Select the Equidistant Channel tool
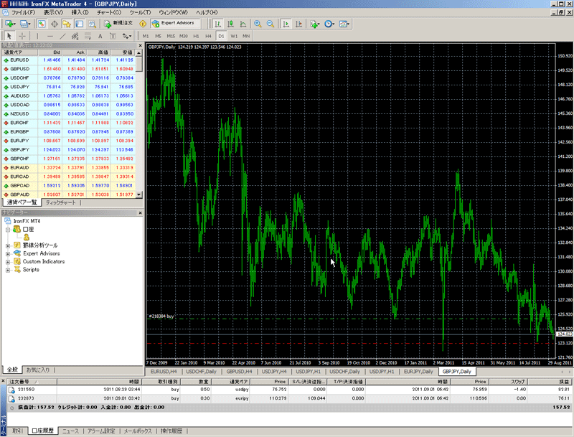 75,36
